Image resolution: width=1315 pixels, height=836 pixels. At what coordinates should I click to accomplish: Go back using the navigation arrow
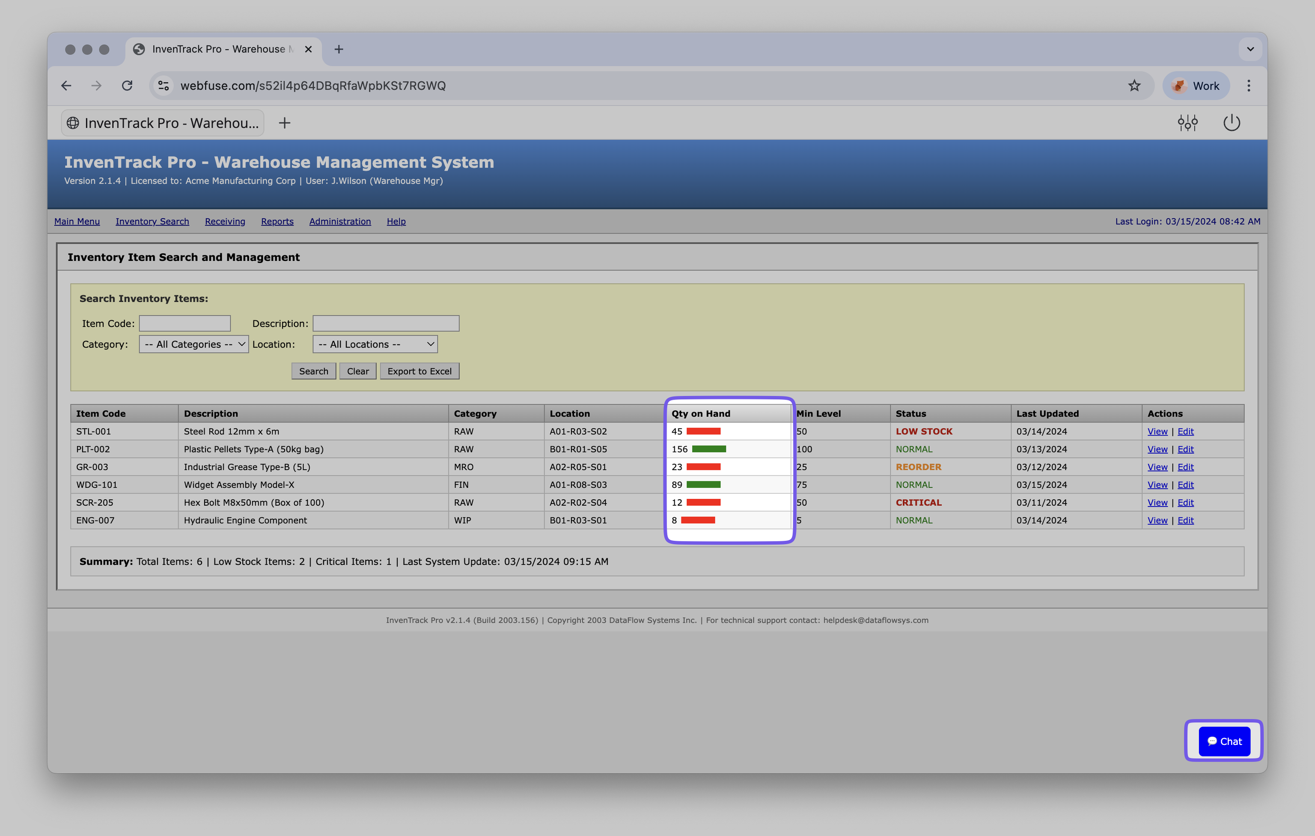[x=66, y=86]
